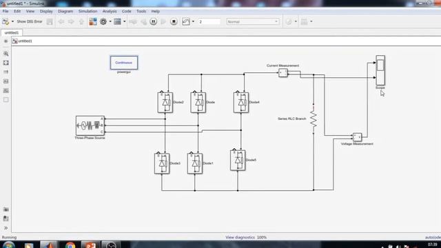Screen dimensions: 441x248
Task: Open the Tools menu
Action: point(141,11)
